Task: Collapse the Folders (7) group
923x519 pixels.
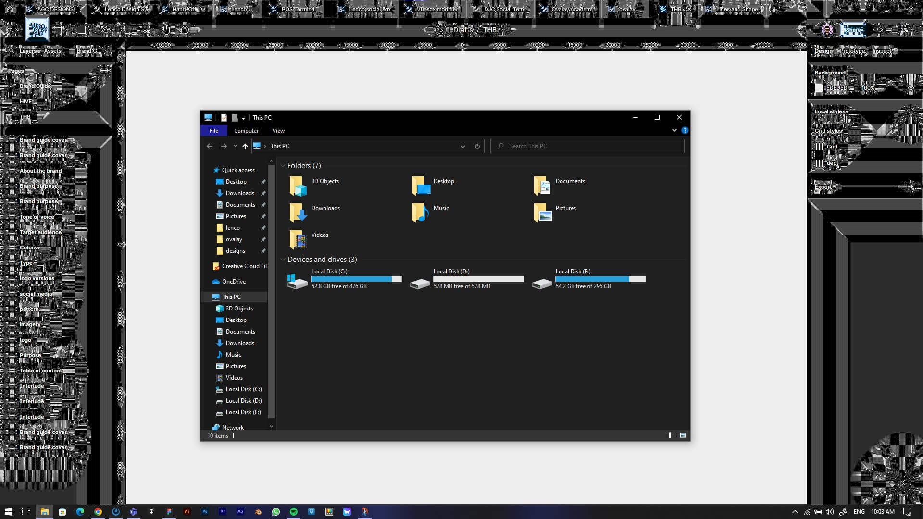Action: tap(283, 166)
